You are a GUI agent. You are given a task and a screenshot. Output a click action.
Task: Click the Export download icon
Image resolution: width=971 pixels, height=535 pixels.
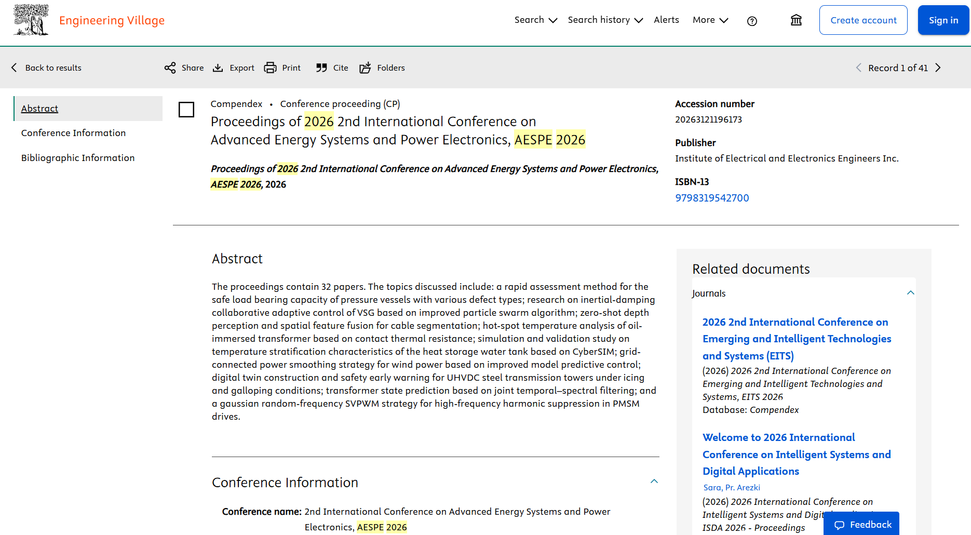[x=218, y=68]
